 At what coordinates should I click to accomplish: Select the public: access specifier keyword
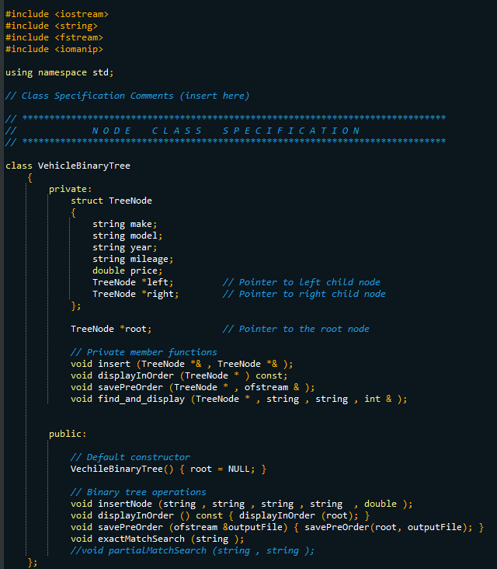click(68, 434)
